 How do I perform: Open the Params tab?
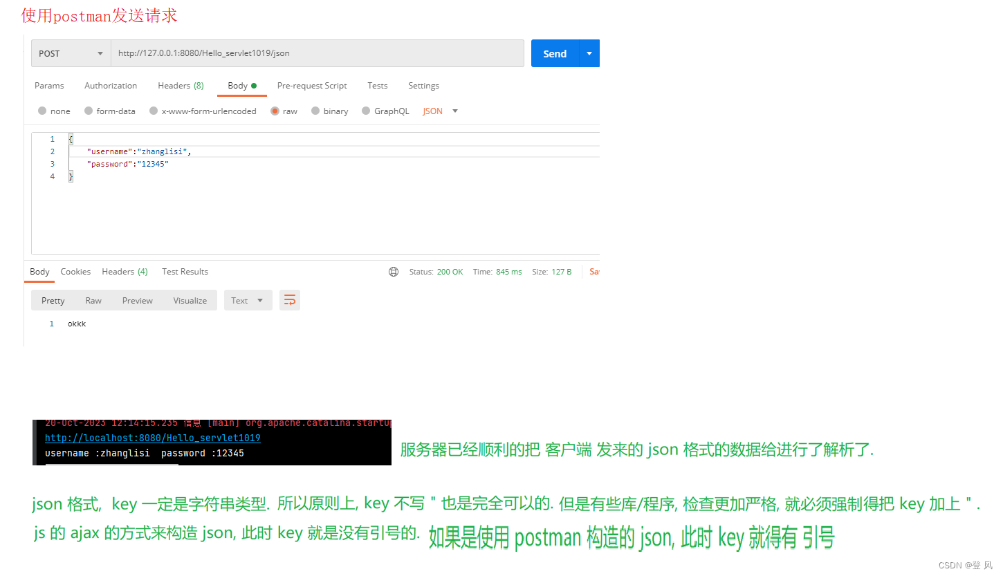[49, 86]
